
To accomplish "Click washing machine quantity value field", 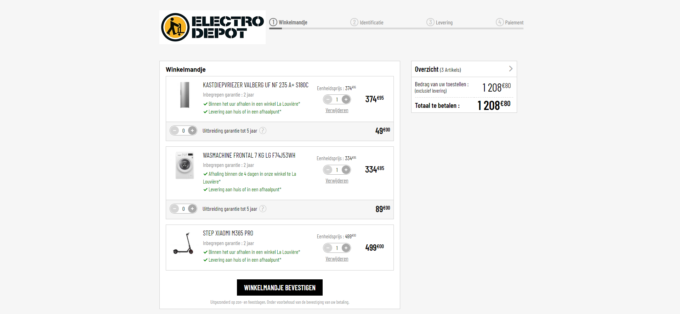I will (337, 170).
